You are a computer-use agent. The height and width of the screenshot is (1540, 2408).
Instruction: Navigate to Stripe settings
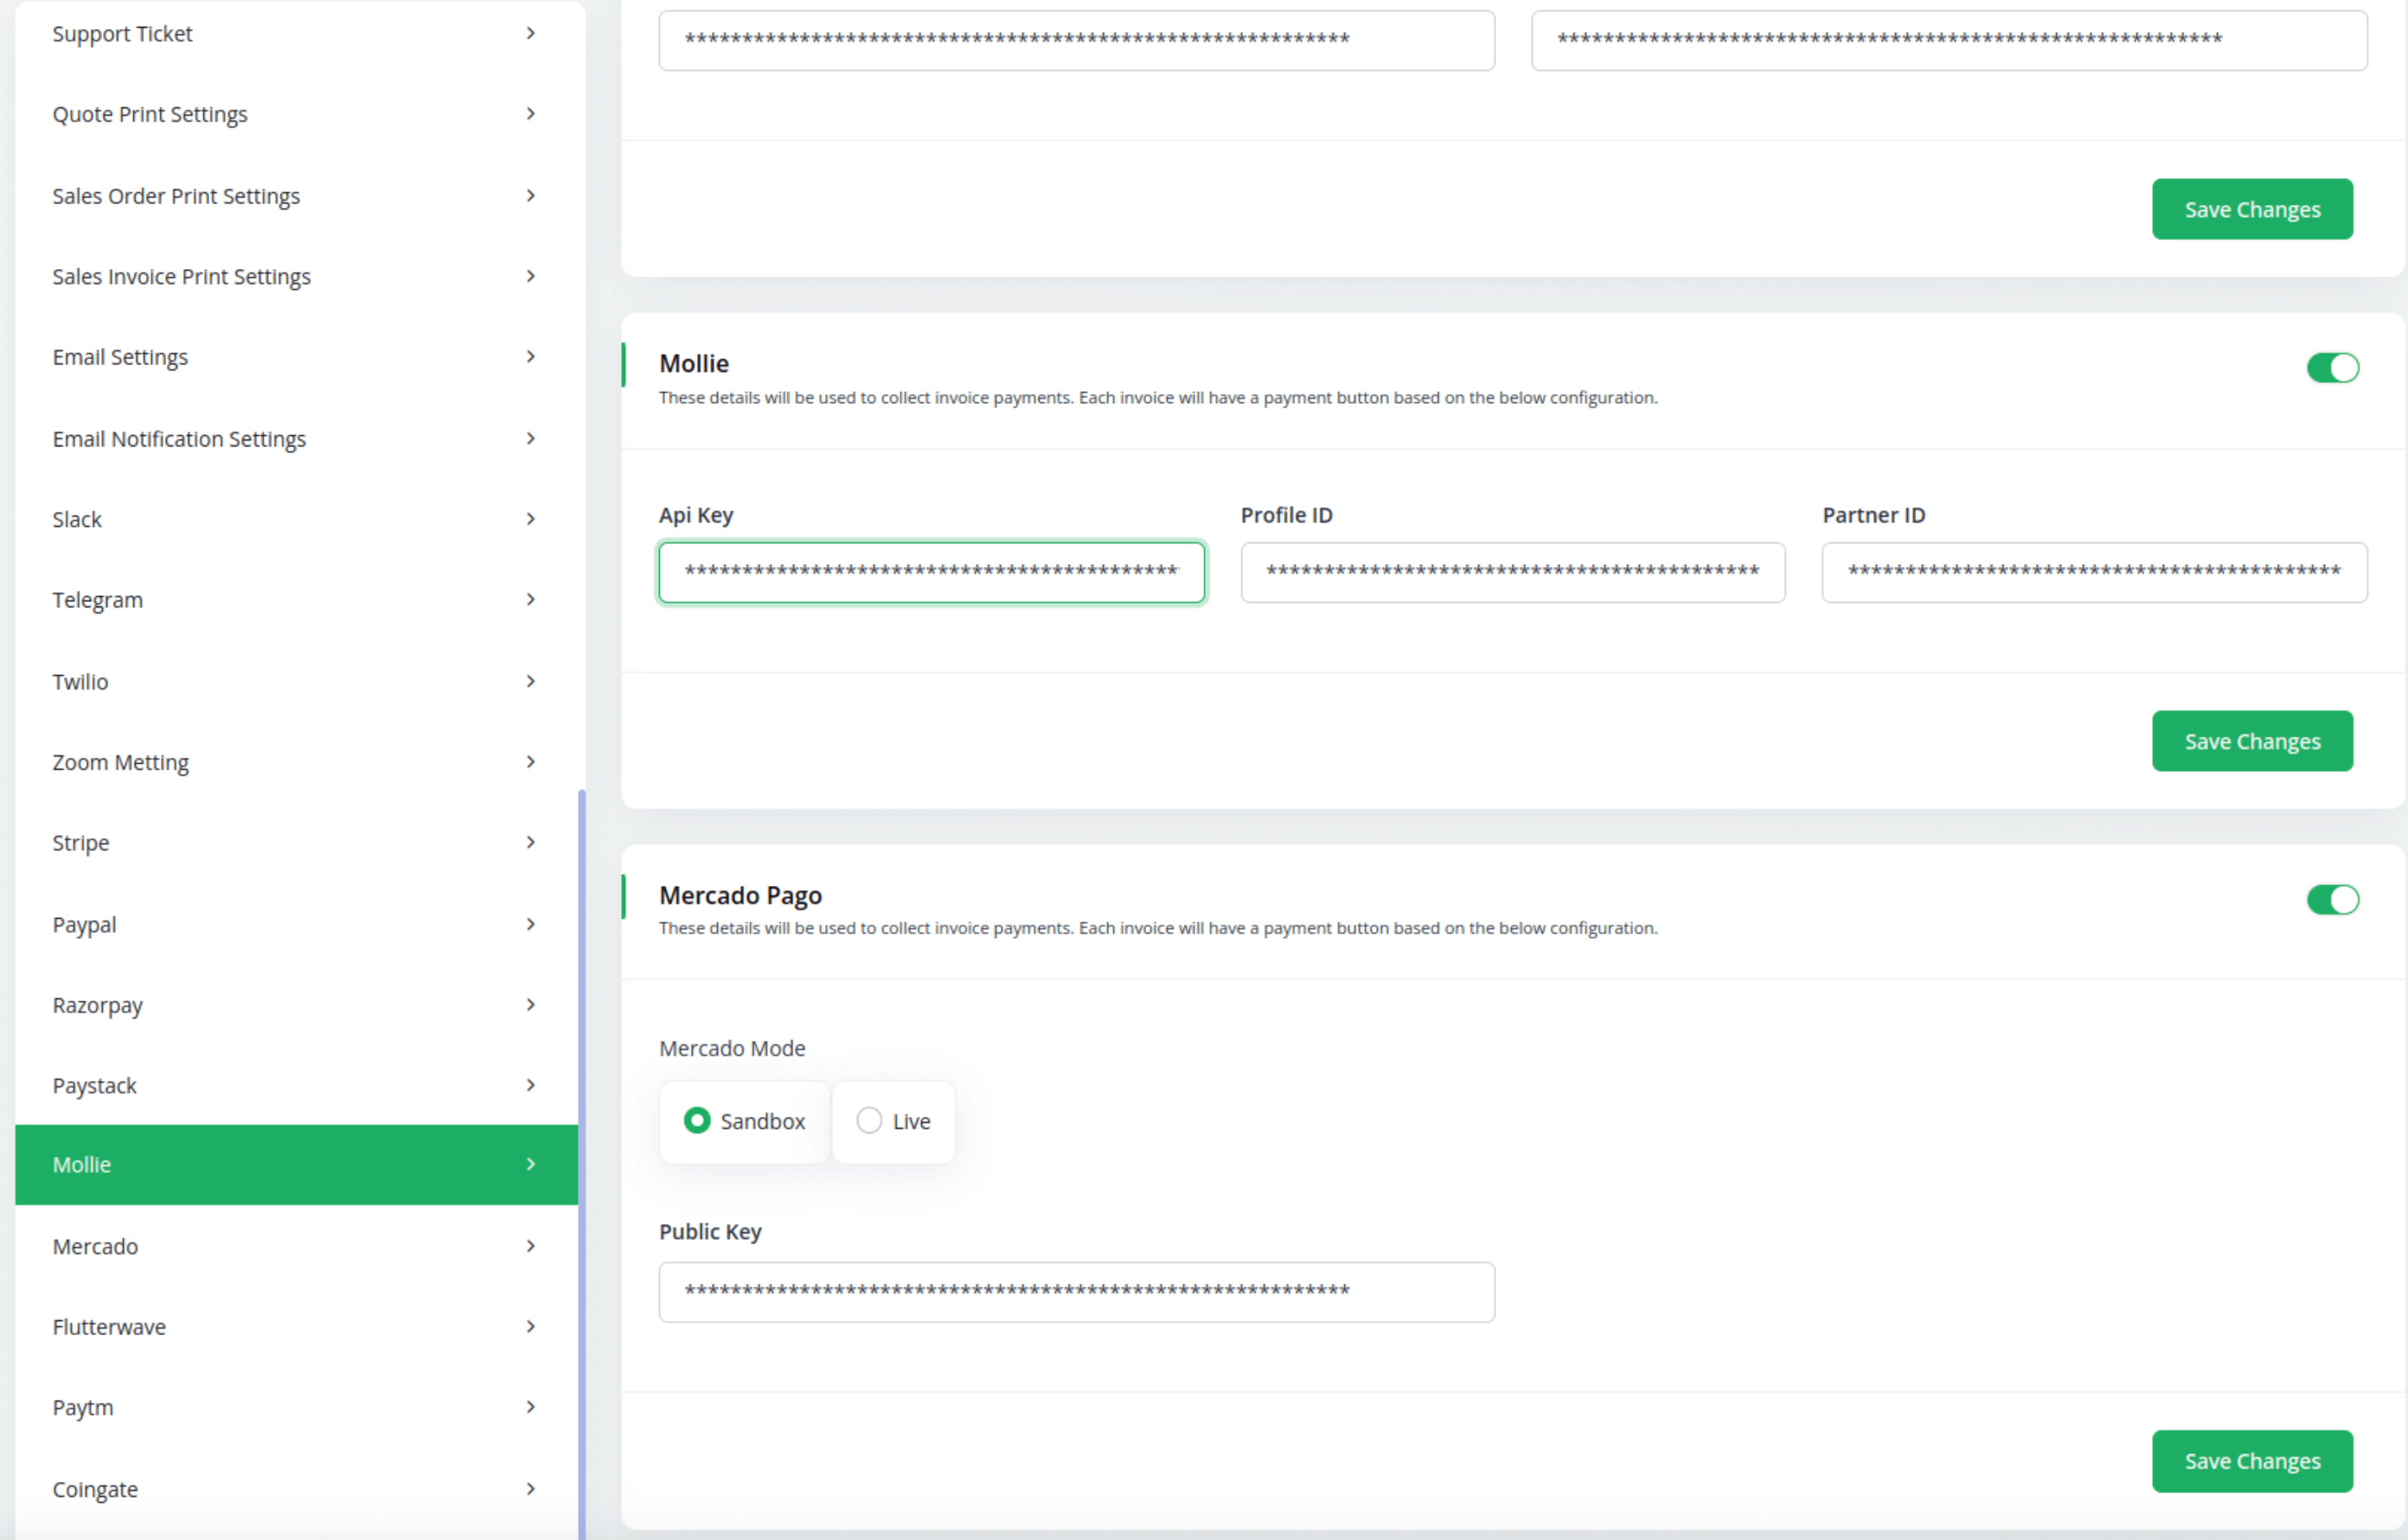(x=297, y=843)
